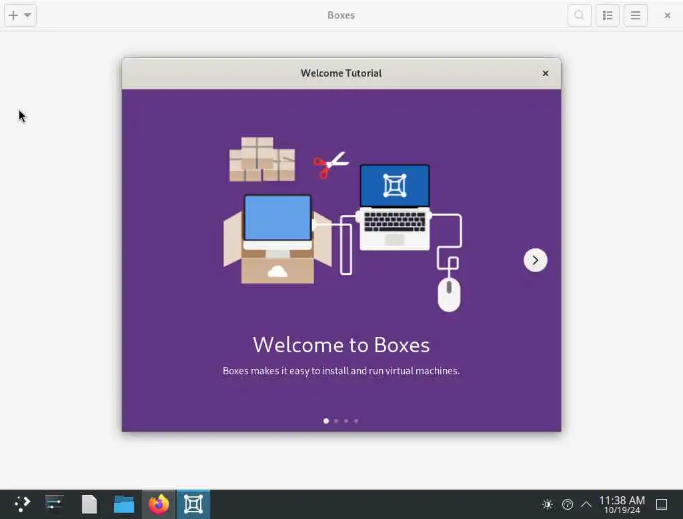
Task: Close the Welcome Tutorial dialog
Action: pyautogui.click(x=546, y=73)
